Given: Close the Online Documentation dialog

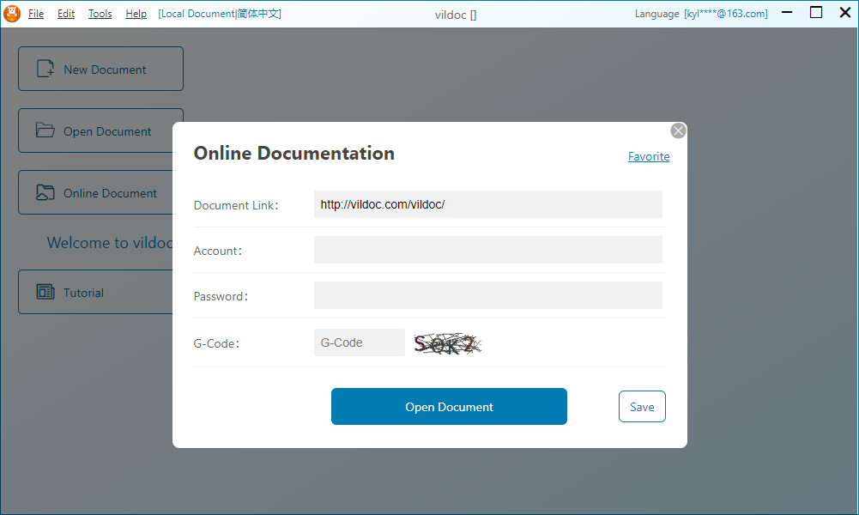Looking at the screenshot, I should [x=678, y=130].
